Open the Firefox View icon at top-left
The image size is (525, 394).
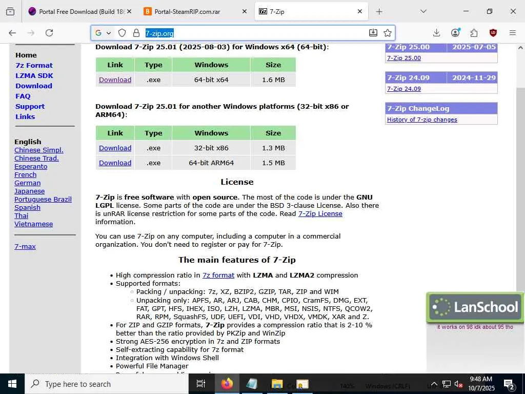pyautogui.click(x=10, y=11)
